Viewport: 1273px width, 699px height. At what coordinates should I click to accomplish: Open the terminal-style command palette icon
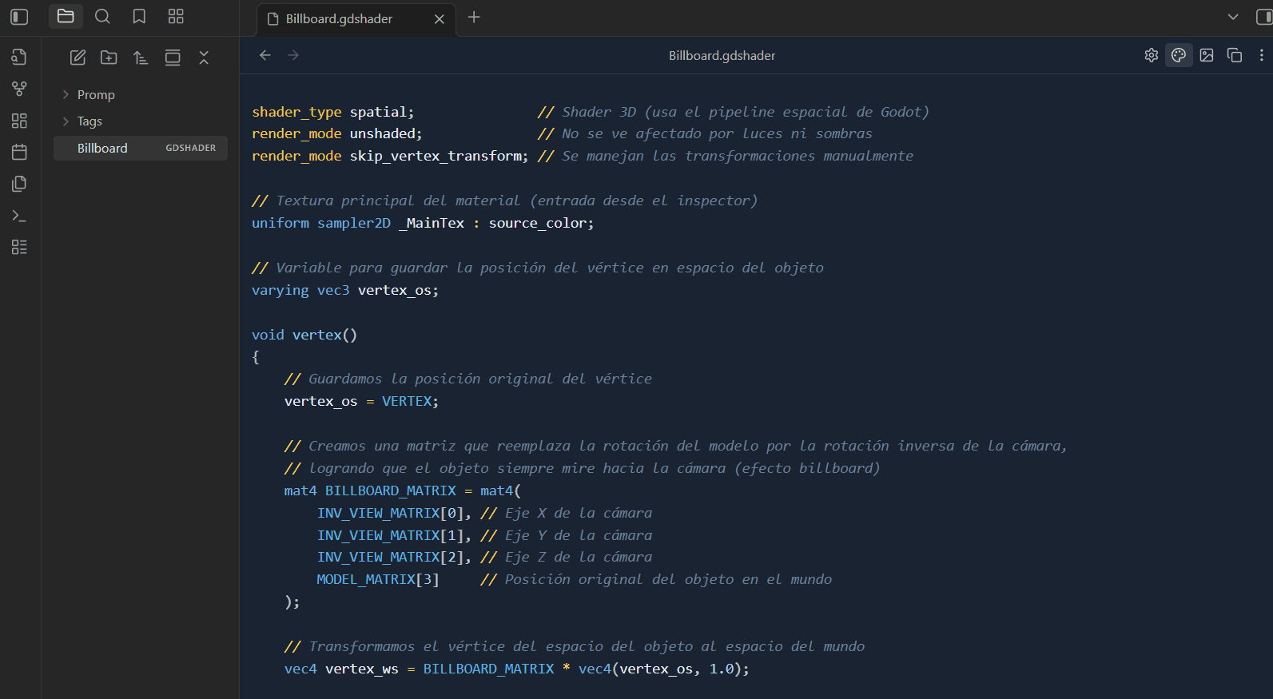(19, 216)
